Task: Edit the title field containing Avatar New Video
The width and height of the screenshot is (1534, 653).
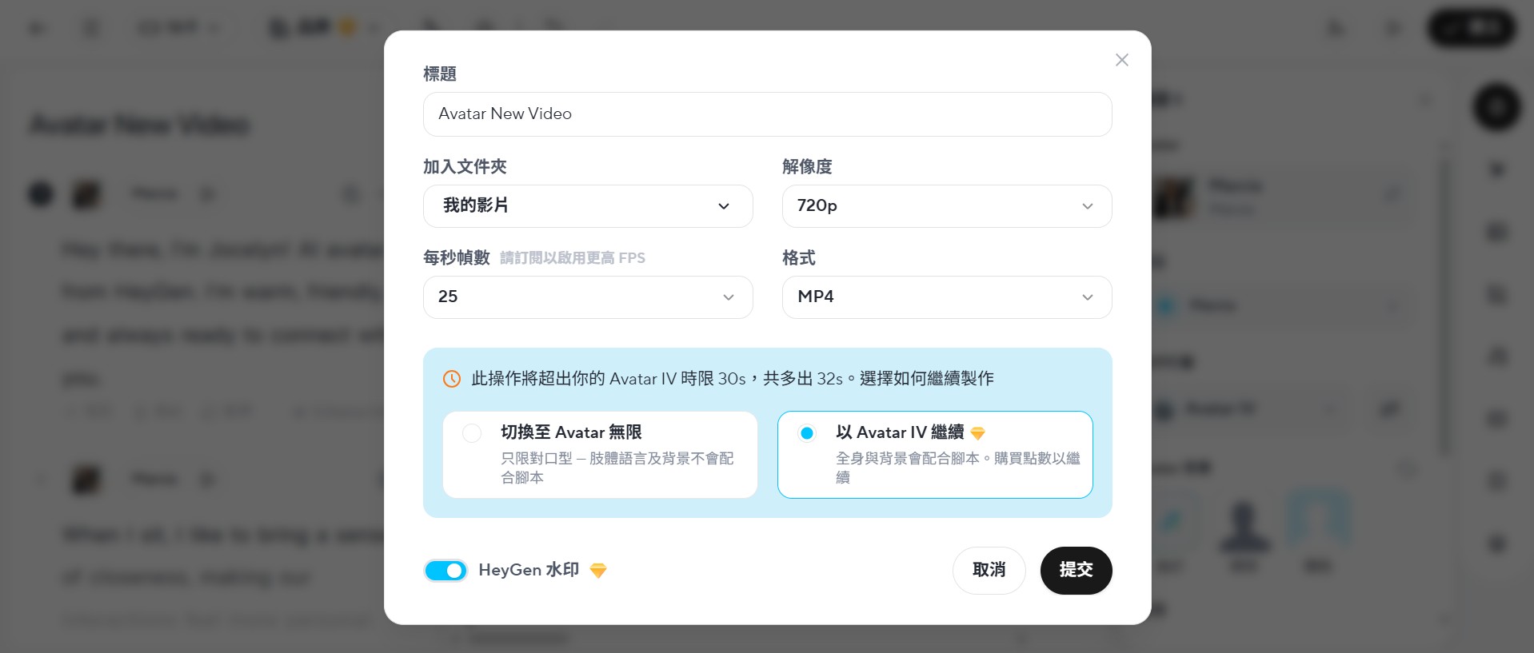Action: click(x=767, y=114)
